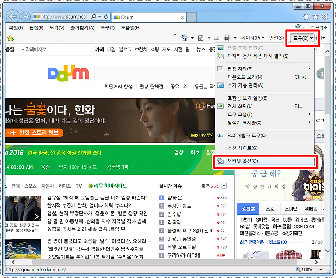The width and height of the screenshot is (336, 278).
Task: Click the 시작페이지로 link
Action: [x=34, y=50]
